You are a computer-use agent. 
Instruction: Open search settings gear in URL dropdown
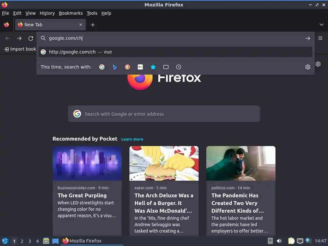(308, 67)
